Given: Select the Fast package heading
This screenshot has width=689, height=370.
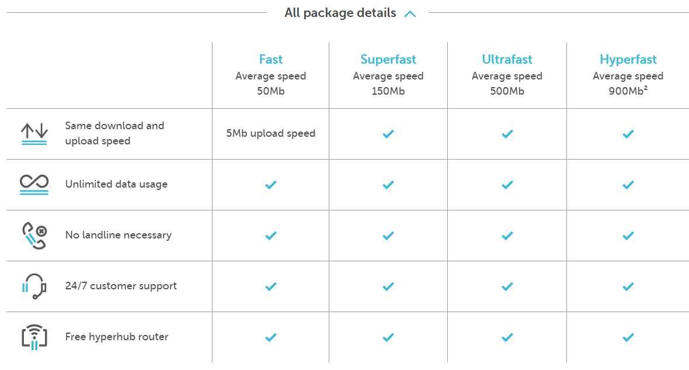Looking at the screenshot, I should 271,60.
